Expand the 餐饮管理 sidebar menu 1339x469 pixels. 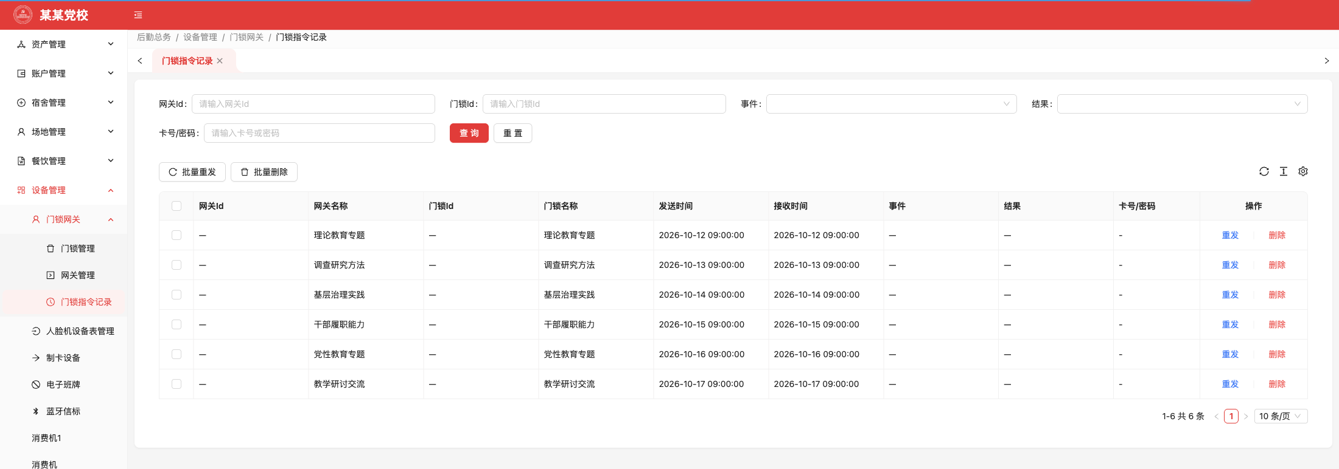click(x=64, y=161)
